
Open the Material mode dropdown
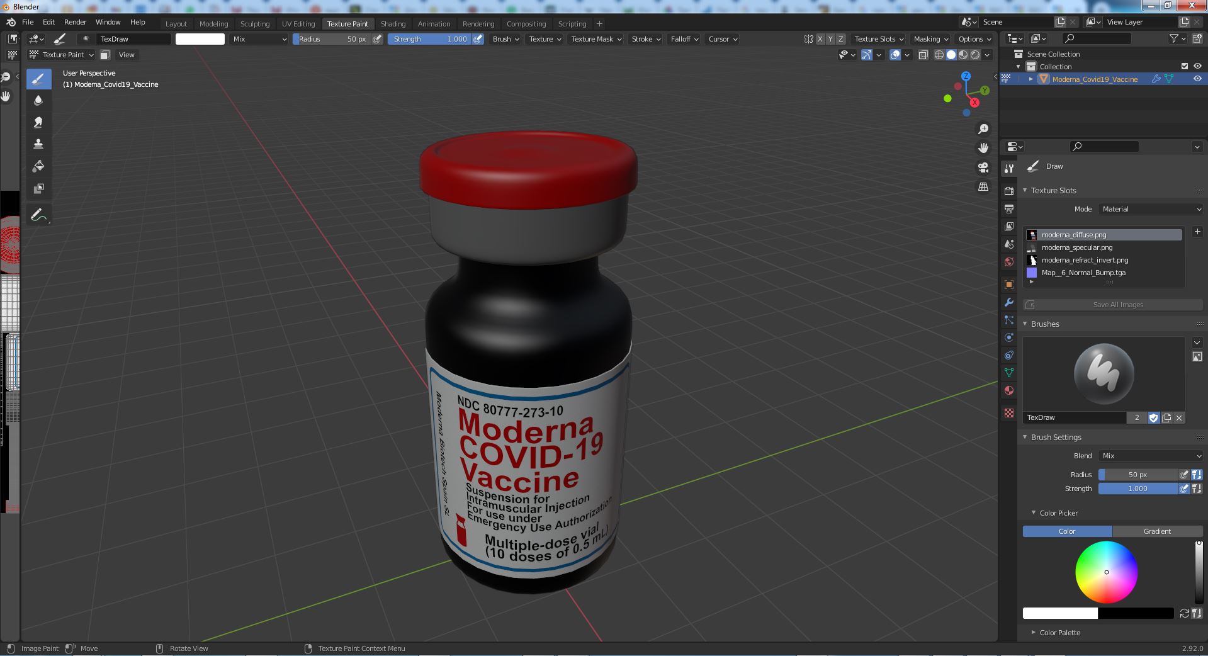point(1151,209)
